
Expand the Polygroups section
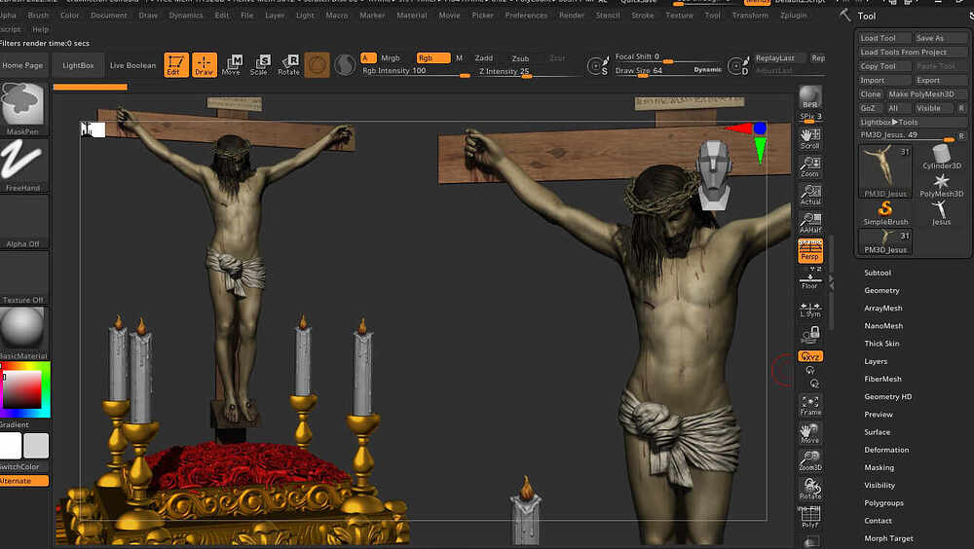[883, 503]
